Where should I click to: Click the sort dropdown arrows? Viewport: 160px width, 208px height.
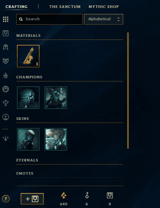(x=119, y=19)
